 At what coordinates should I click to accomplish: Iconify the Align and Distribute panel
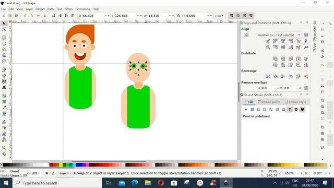(301, 22)
